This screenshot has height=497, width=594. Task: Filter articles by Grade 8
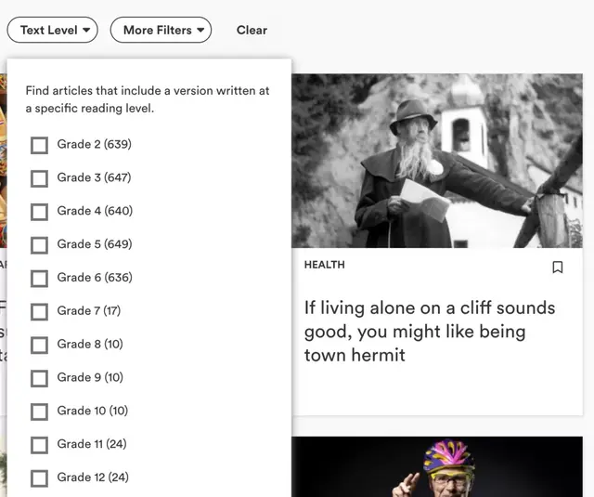click(39, 345)
